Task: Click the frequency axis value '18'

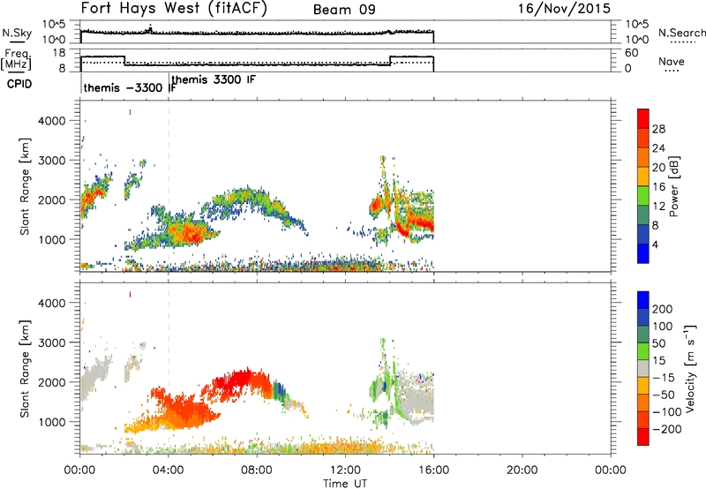Action: click(58, 53)
